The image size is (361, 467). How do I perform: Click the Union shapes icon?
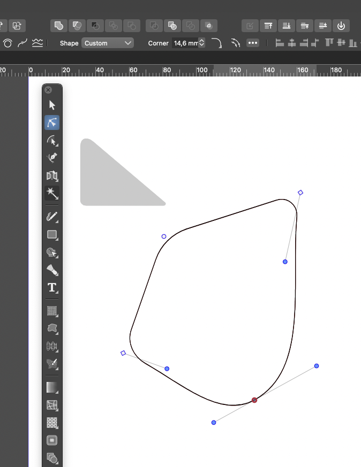tap(59, 26)
